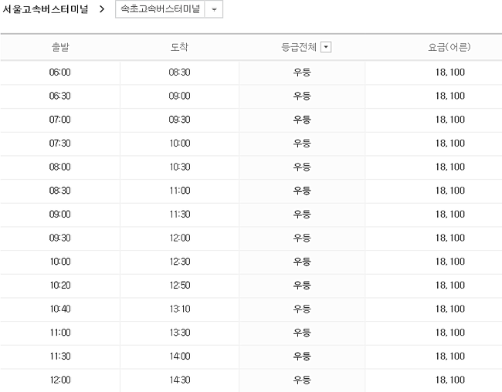Click the 18,100 fare in the 06:00 row

449,72
